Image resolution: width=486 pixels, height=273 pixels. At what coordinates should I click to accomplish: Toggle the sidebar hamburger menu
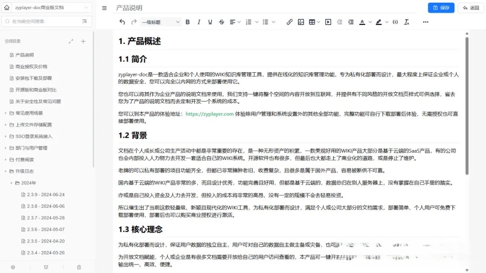[104, 8]
